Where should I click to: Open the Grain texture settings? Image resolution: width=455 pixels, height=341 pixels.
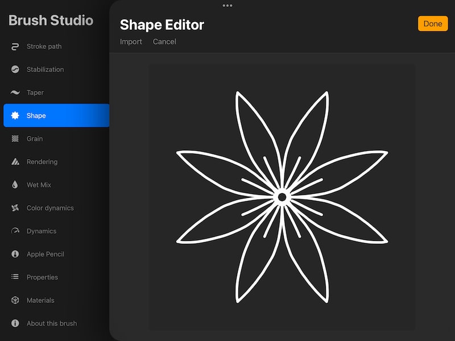pos(14,138)
